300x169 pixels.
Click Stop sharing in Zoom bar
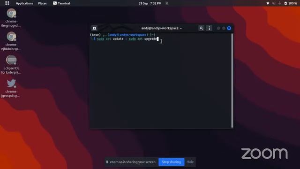point(172,162)
